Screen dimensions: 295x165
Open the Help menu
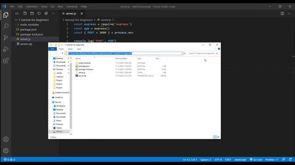[x=84, y=6]
